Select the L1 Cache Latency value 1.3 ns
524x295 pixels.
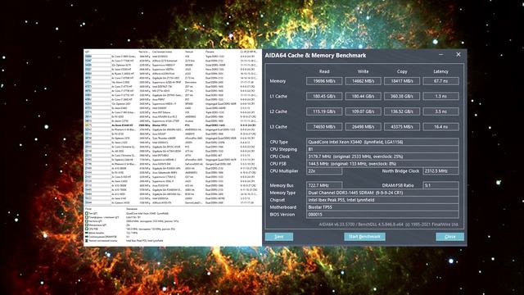point(440,97)
